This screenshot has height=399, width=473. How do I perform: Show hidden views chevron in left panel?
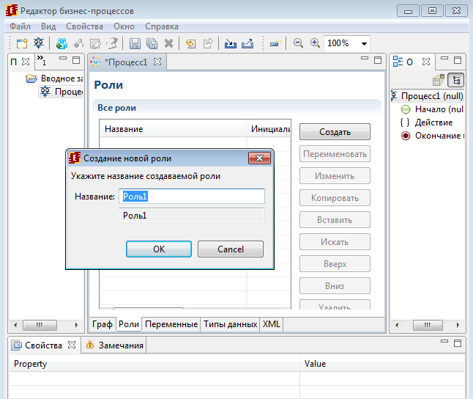tap(42, 60)
